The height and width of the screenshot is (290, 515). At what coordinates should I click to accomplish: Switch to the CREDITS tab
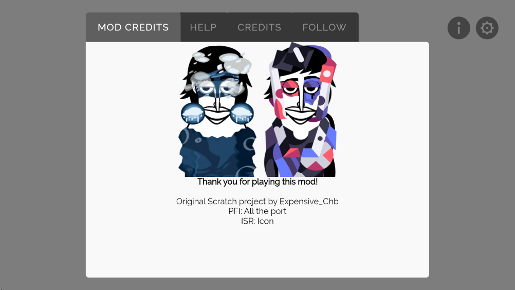pos(259,27)
